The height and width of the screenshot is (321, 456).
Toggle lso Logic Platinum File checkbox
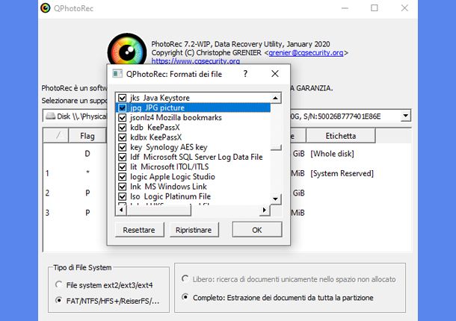coord(123,196)
